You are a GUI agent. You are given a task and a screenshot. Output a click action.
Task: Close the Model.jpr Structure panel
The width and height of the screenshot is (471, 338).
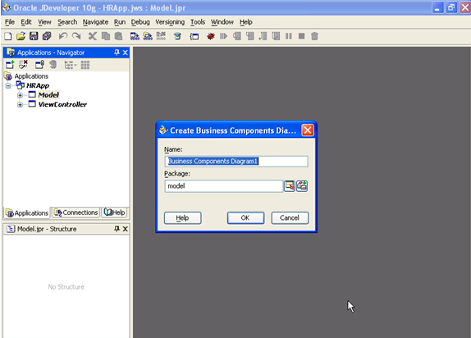click(126, 229)
